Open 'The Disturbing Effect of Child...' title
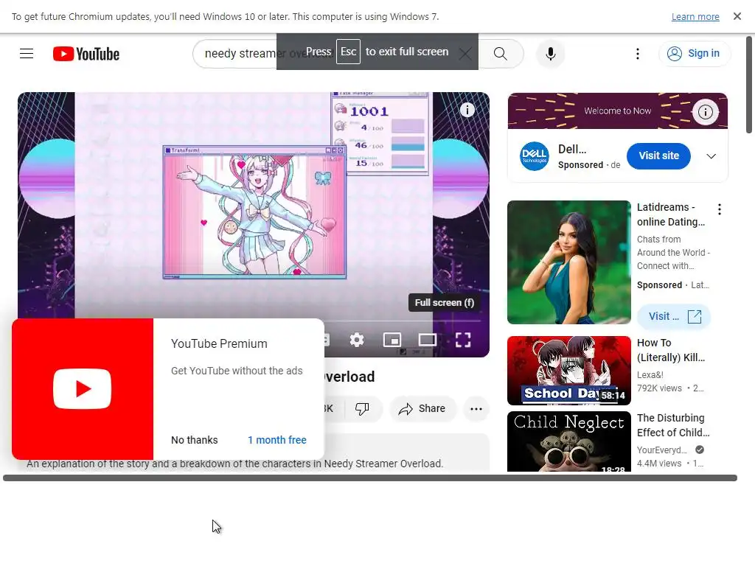Image resolution: width=755 pixels, height=566 pixels. pyautogui.click(x=673, y=425)
